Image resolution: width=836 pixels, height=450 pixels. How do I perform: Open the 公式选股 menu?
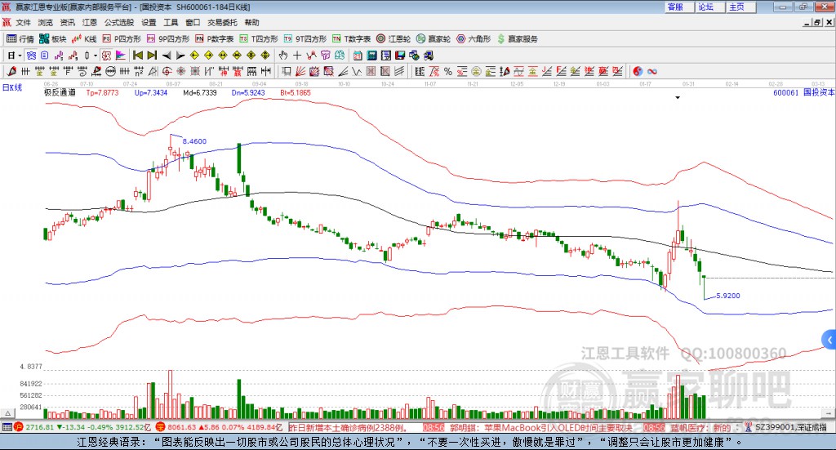(119, 22)
